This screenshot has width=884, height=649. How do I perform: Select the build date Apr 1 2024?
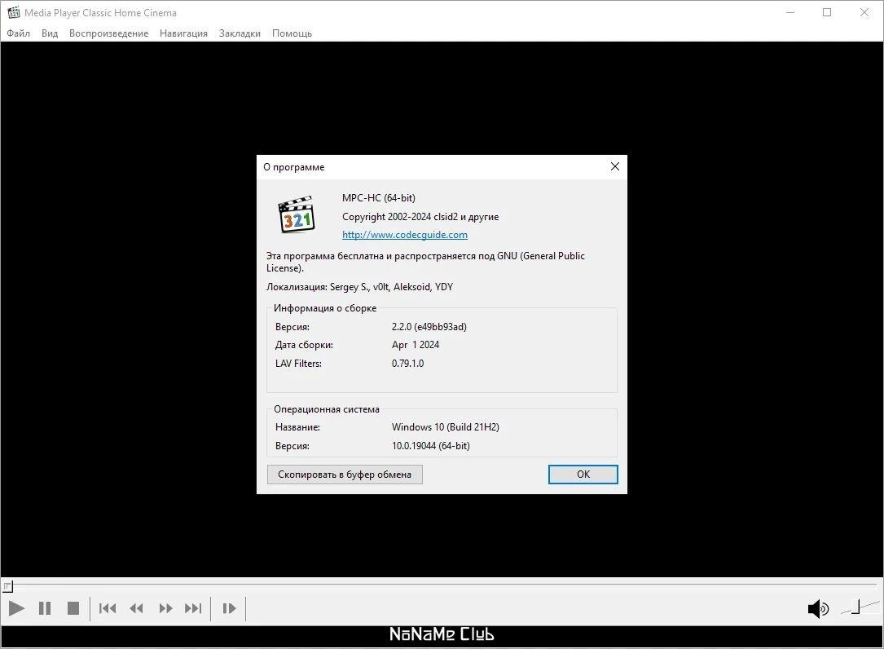tap(416, 345)
